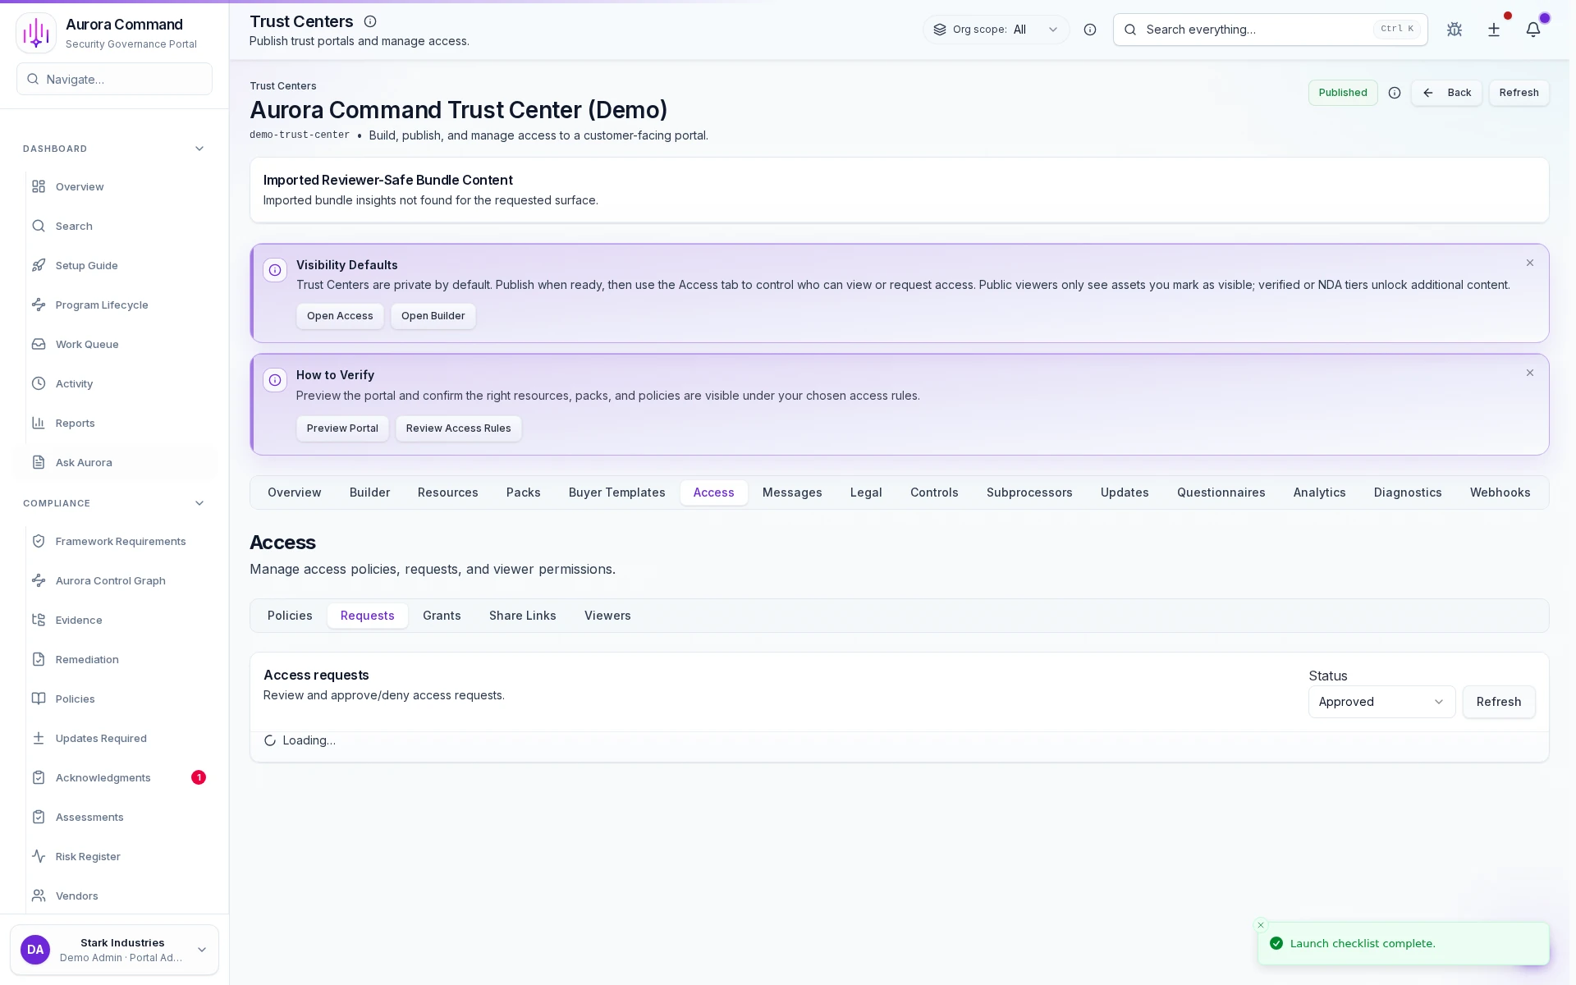Image resolution: width=1576 pixels, height=985 pixels.
Task: Click info icon next to Published badge
Action: pyautogui.click(x=1394, y=93)
